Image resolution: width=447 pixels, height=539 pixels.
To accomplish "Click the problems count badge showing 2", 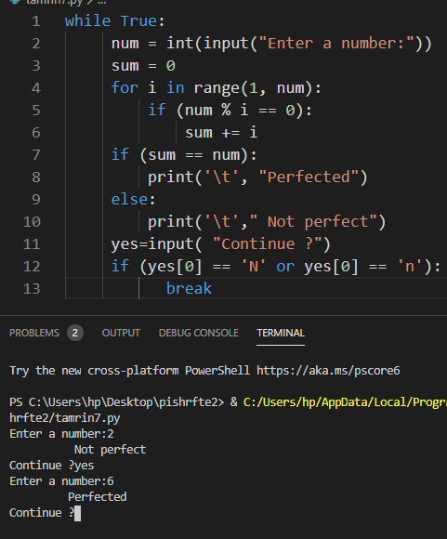I will click(75, 333).
